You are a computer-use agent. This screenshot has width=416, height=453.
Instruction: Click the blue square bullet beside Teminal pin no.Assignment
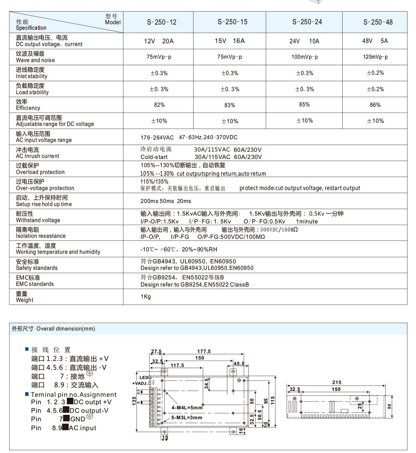(27, 394)
